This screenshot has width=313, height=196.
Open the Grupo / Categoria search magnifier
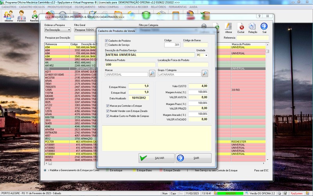click(x=205, y=73)
